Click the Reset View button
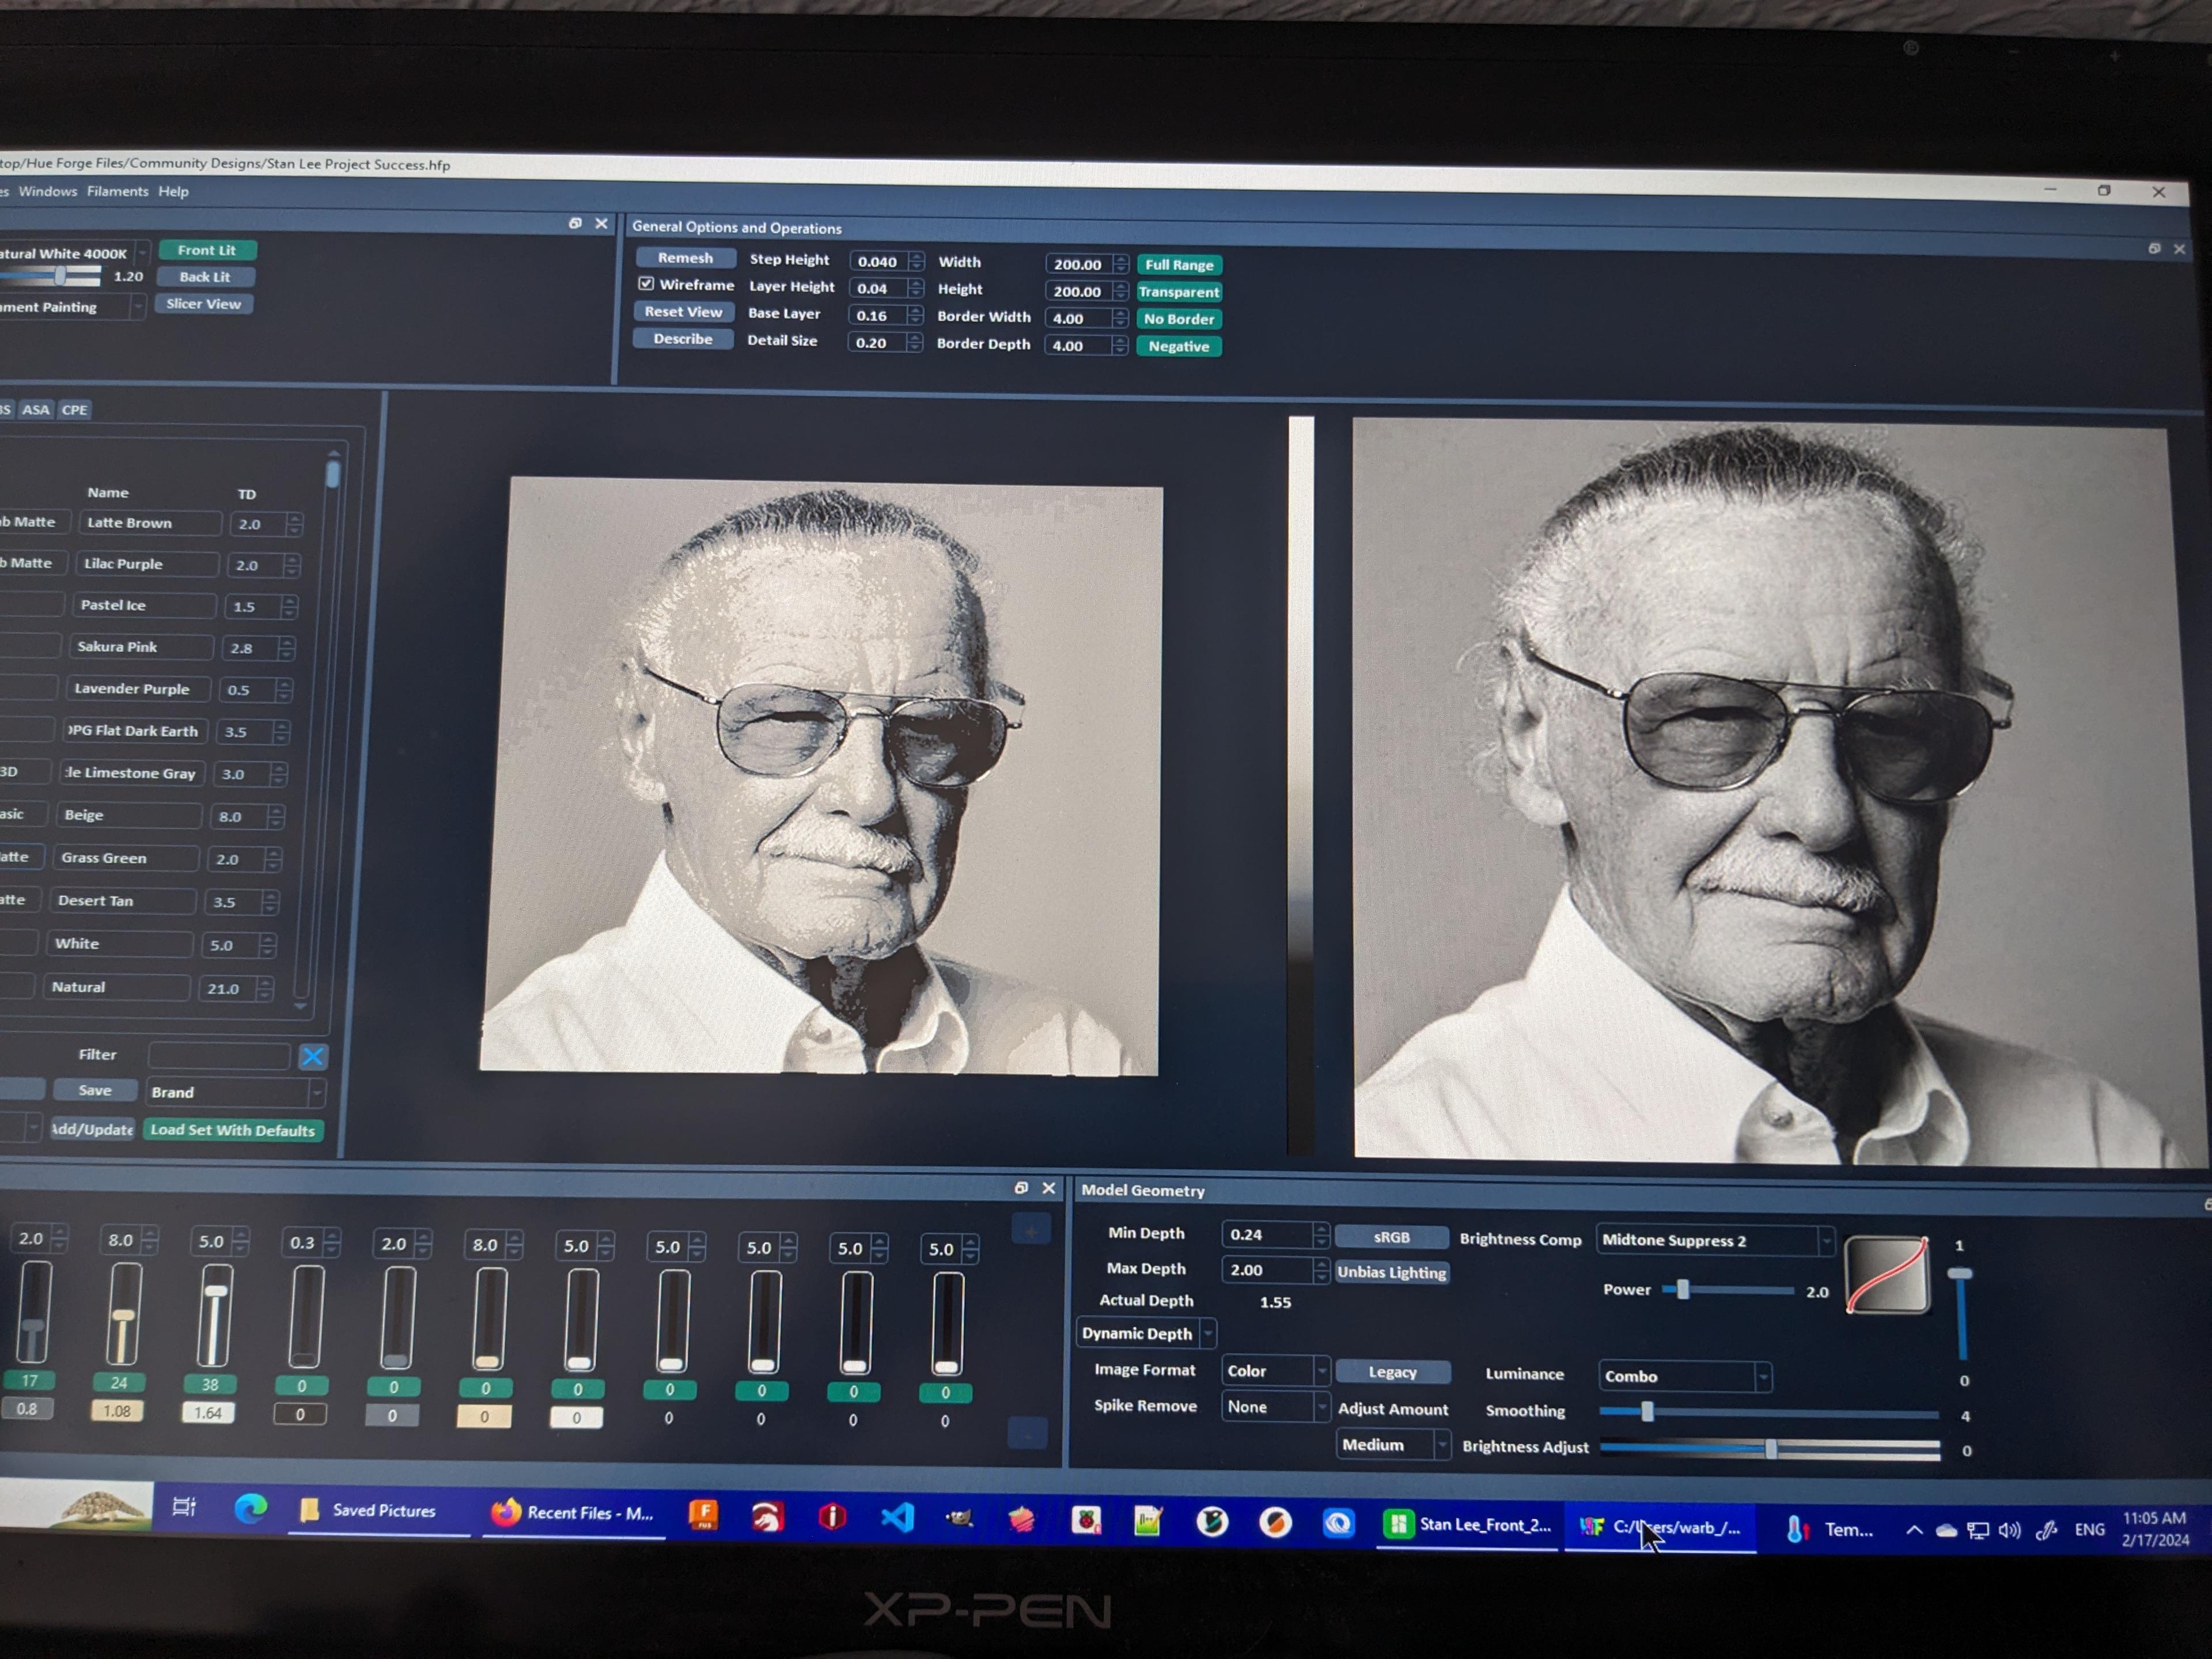The height and width of the screenshot is (1659, 2212). pyautogui.click(x=683, y=312)
